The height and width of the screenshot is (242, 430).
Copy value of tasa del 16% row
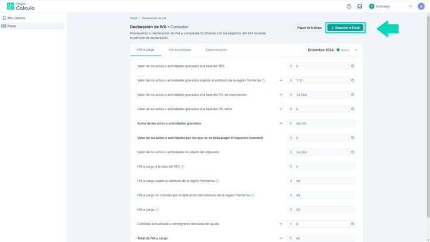point(352,66)
